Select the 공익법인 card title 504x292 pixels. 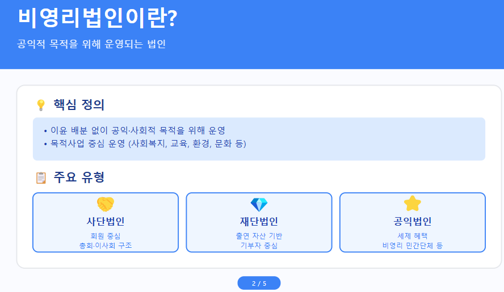point(413,221)
